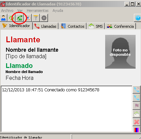141x139 pixels.
Task: Click the 'Identificador de Llamadas' status bar text
Action: tap(21, 137)
